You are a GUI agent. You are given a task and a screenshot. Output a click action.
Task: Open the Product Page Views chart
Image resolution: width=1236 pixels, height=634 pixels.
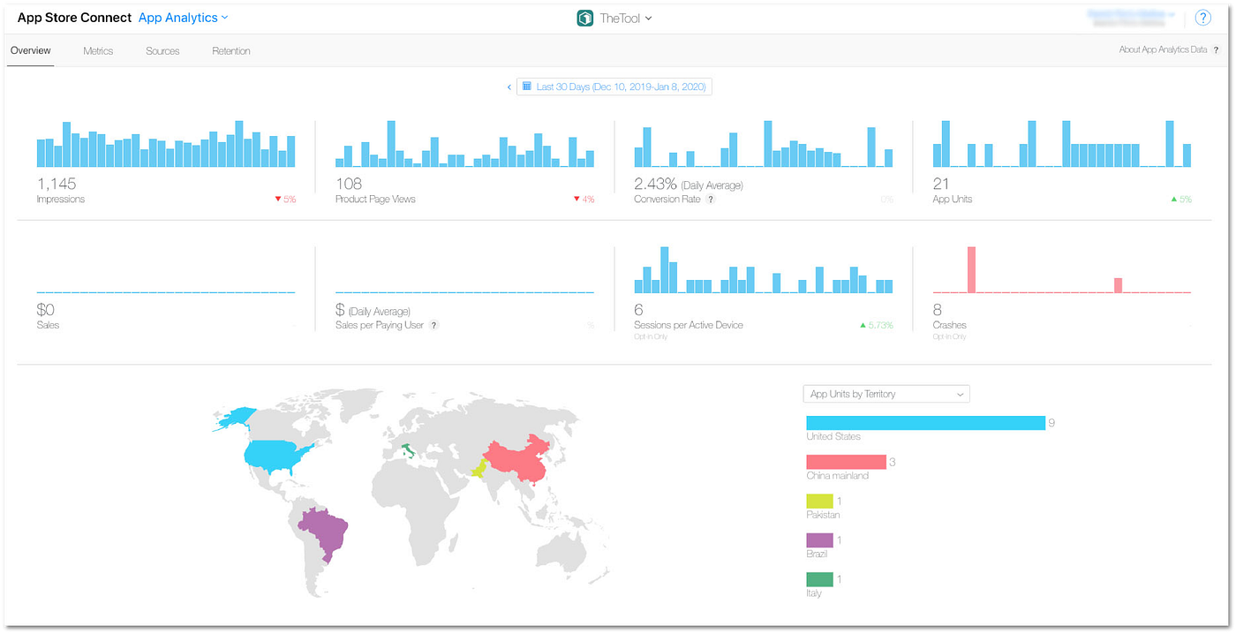(x=464, y=143)
